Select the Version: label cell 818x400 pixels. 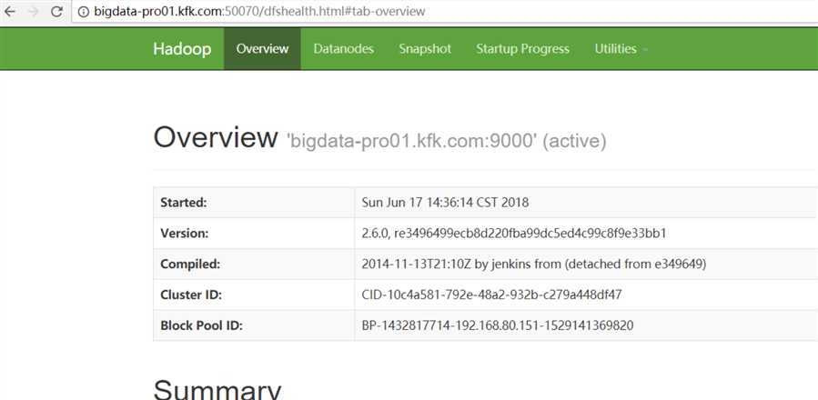point(254,233)
